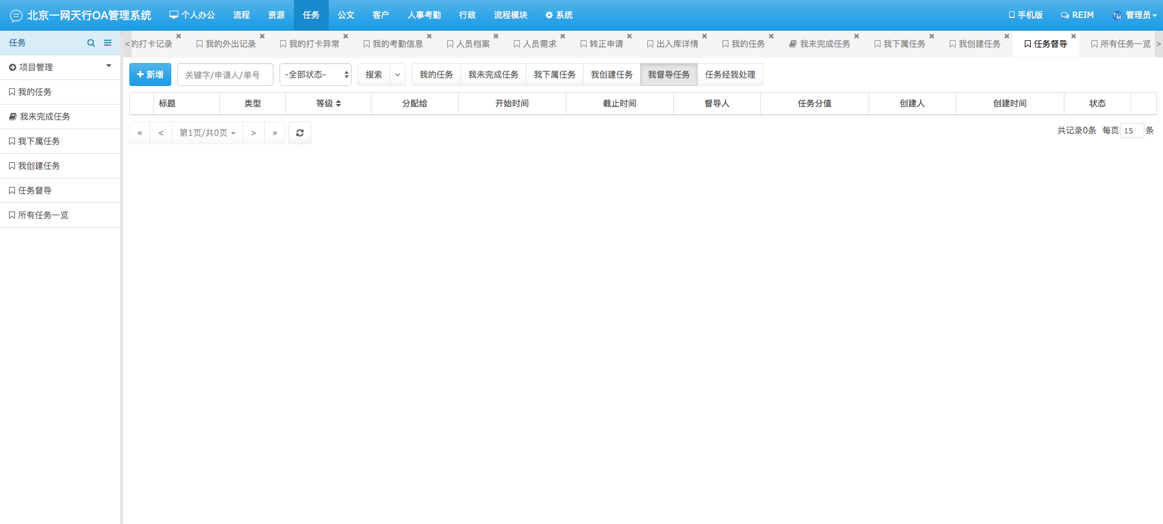1163x524 pixels.
Task: Click the 搜索 button
Action: pyautogui.click(x=373, y=75)
